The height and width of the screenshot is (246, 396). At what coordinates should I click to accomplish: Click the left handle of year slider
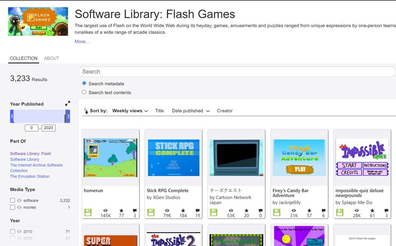(x=12, y=116)
